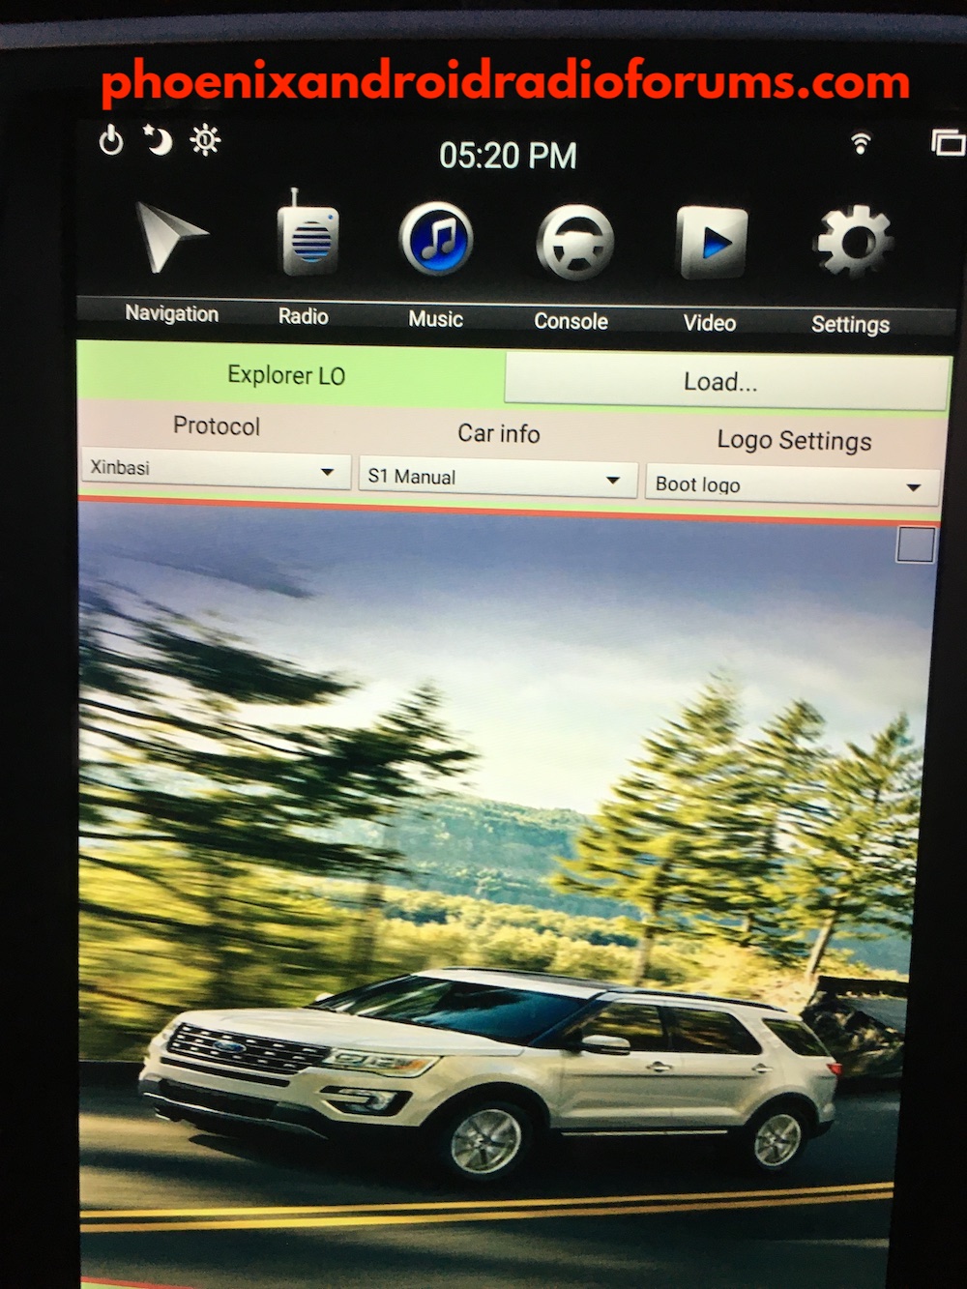Select the Music label
Viewport: 967px width, 1289px height.
click(x=435, y=319)
